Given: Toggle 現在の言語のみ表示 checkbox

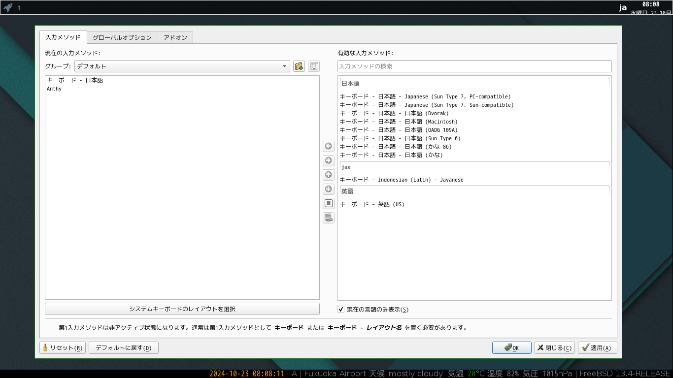Looking at the screenshot, I should point(341,309).
